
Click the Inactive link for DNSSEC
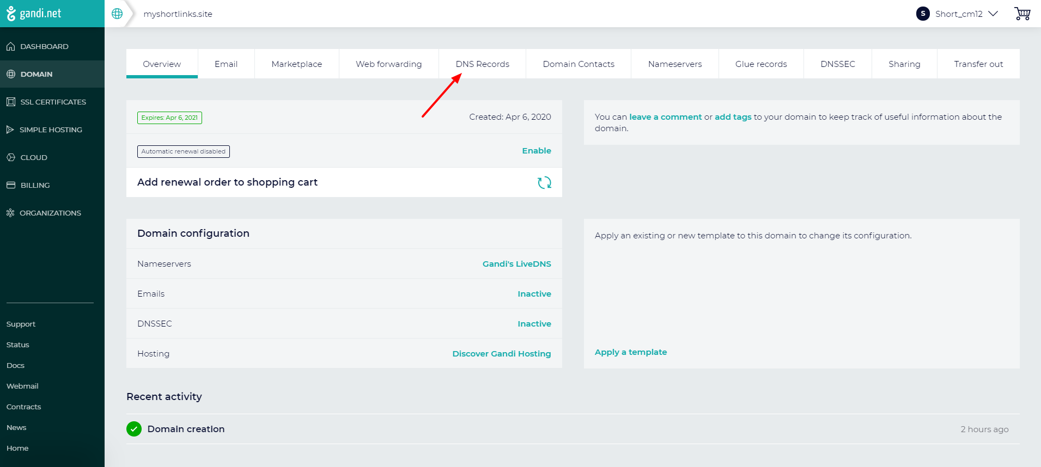pos(534,324)
